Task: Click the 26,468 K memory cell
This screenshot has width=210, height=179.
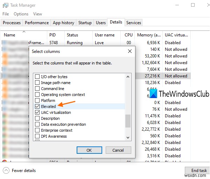Action: pyautogui.click(x=152, y=149)
